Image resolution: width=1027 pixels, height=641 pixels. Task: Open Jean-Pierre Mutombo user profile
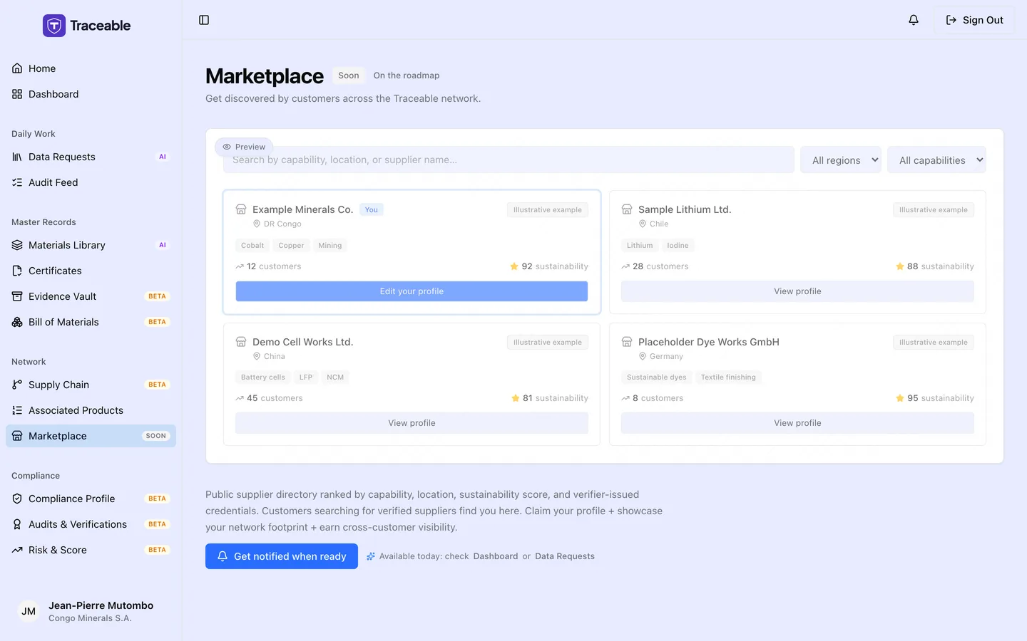[x=91, y=611]
